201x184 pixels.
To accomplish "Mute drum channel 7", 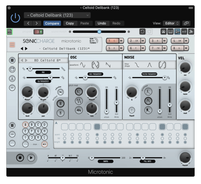I will click(165, 48).
